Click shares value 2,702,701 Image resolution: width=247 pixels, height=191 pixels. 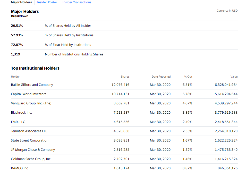coord(122,159)
